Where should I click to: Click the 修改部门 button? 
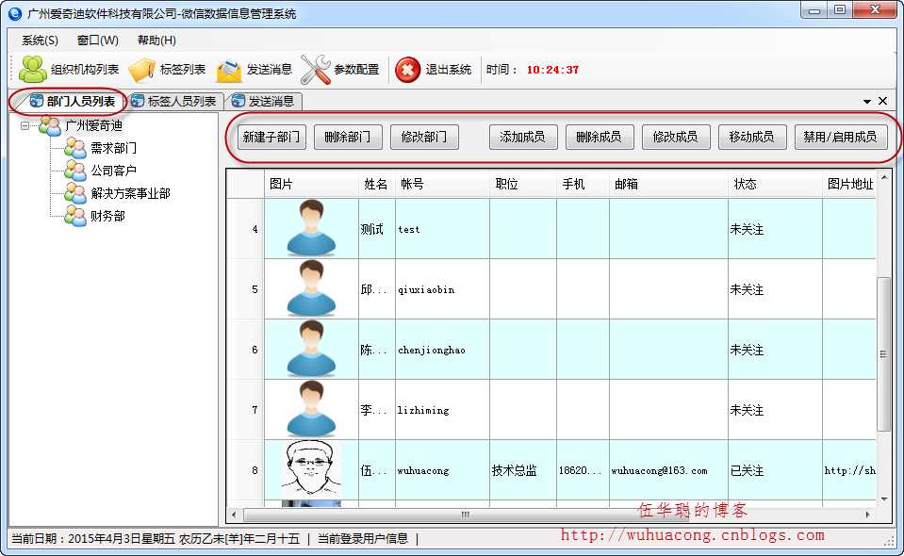[424, 138]
